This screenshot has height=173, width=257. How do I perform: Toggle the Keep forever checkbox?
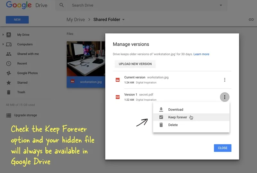pos(161,117)
